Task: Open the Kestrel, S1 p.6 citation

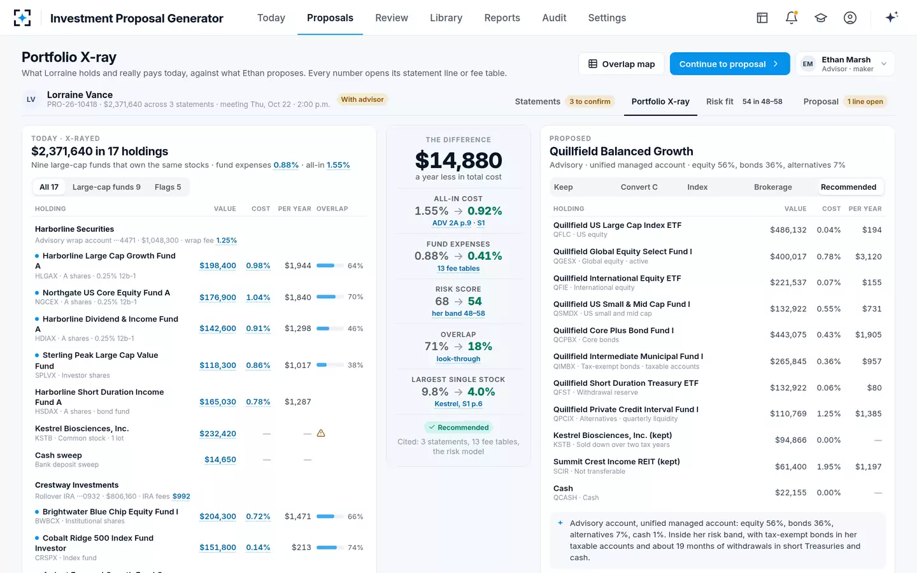Action: pyautogui.click(x=458, y=404)
